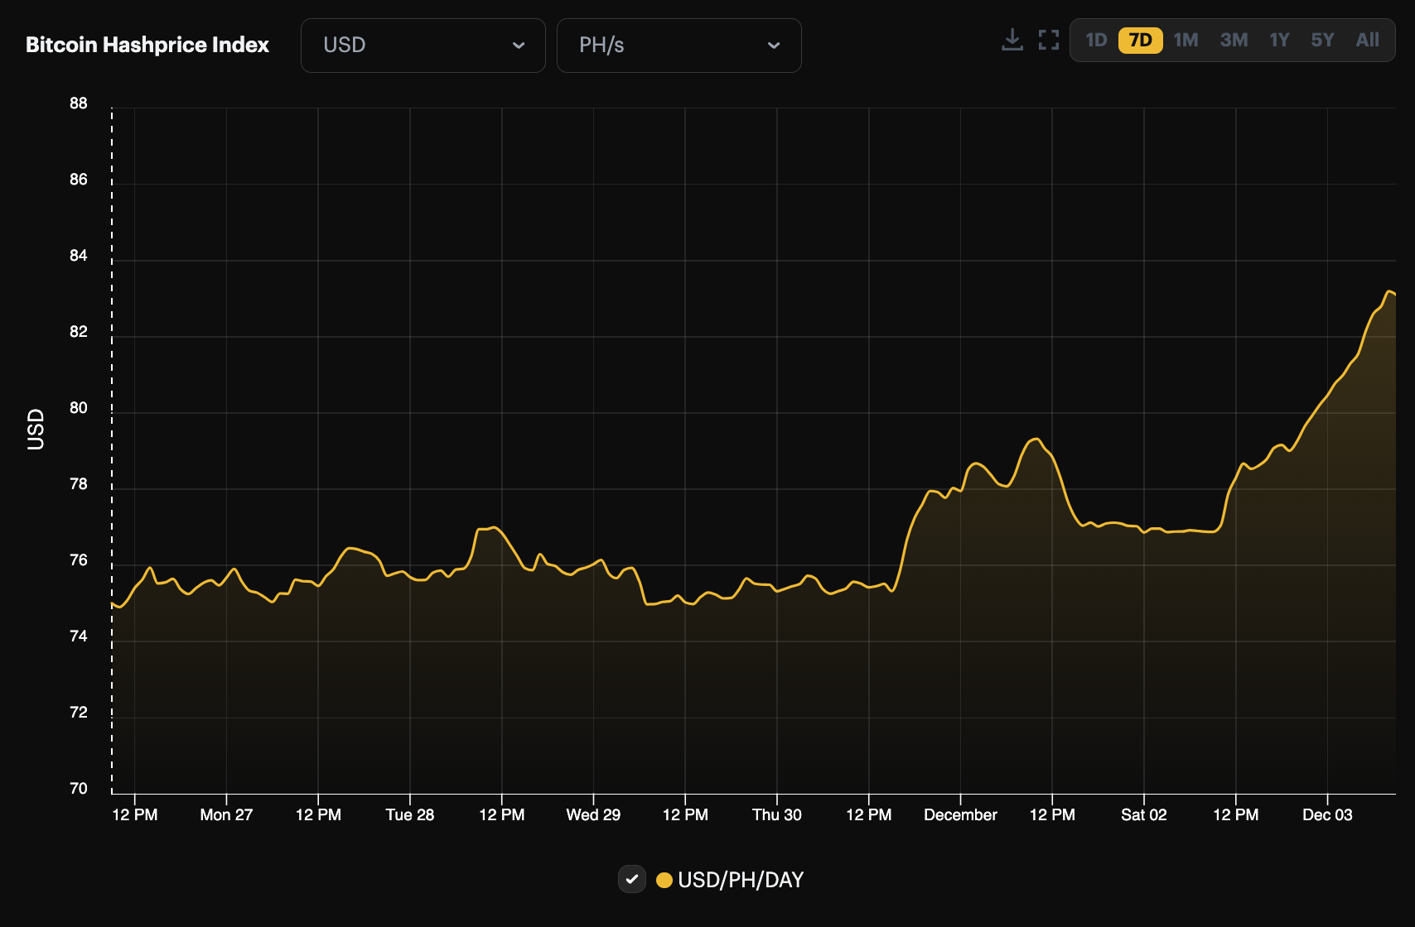Toggle the USD/PH/DAY series checkbox
This screenshot has width=1415, height=927.
click(x=631, y=880)
